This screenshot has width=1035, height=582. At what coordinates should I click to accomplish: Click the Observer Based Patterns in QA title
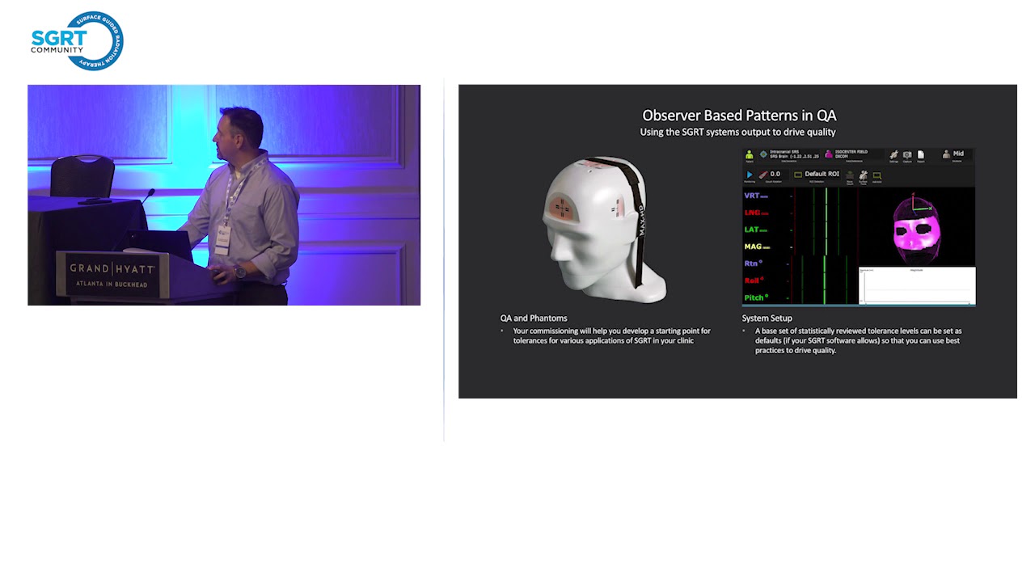click(739, 116)
